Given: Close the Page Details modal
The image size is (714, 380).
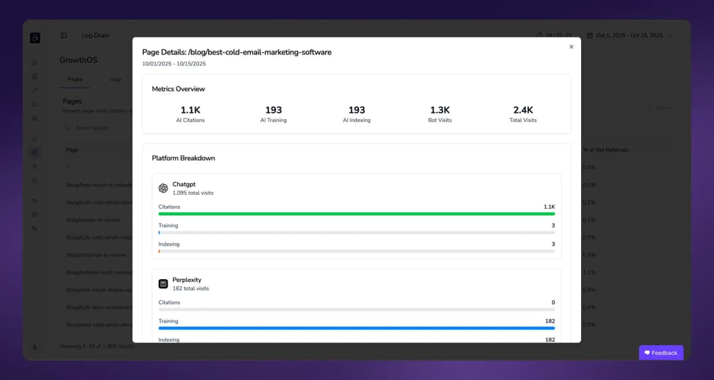Looking at the screenshot, I should (571, 47).
